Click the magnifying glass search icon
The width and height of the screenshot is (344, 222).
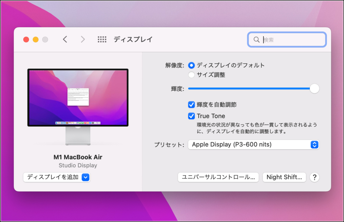(256, 40)
